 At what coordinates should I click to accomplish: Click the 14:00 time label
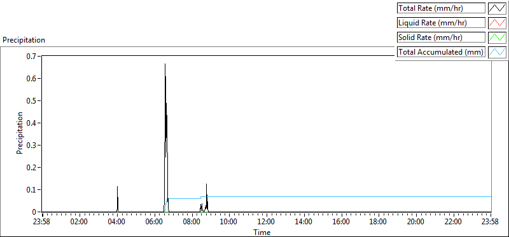click(x=304, y=222)
